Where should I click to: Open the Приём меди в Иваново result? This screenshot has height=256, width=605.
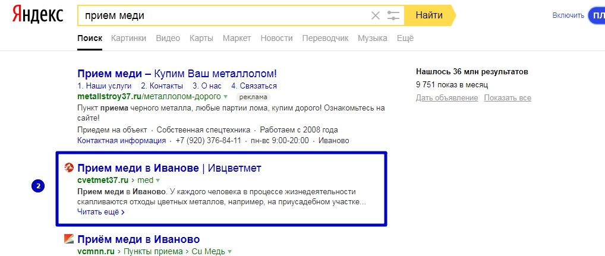138,239
